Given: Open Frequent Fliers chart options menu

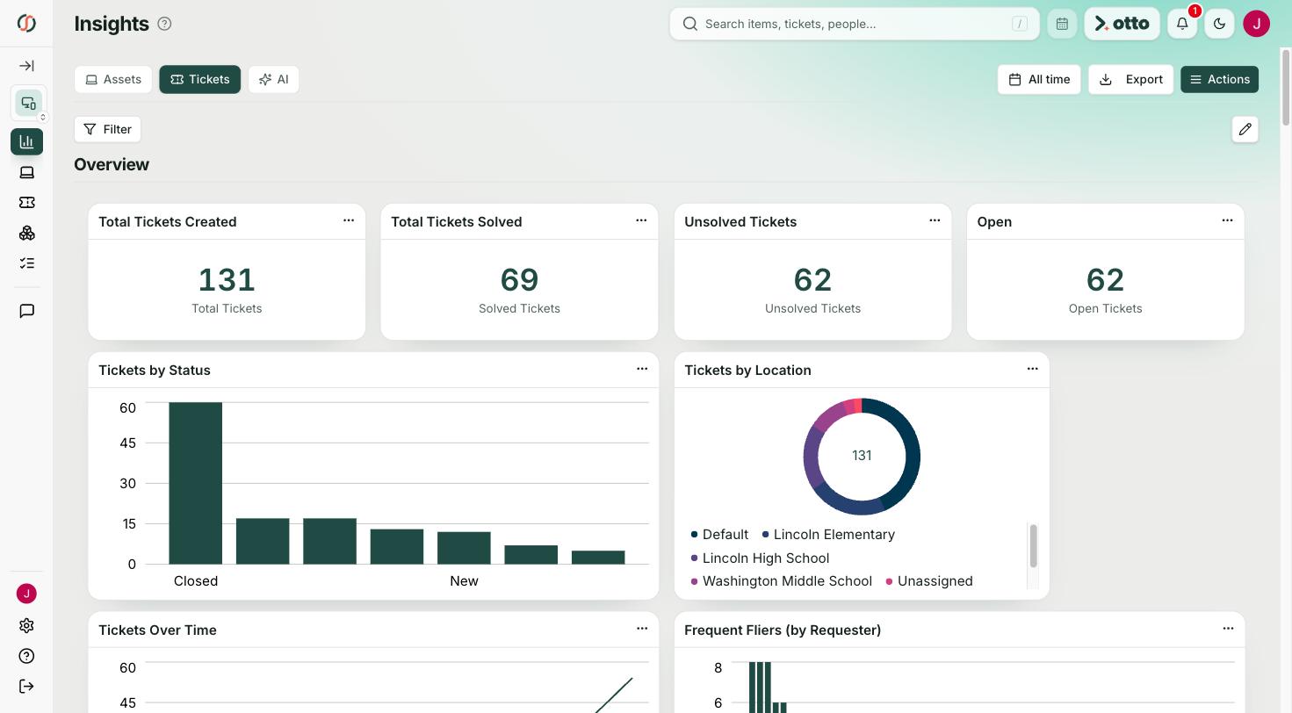Looking at the screenshot, I should pyautogui.click(x=1228, y=629).
